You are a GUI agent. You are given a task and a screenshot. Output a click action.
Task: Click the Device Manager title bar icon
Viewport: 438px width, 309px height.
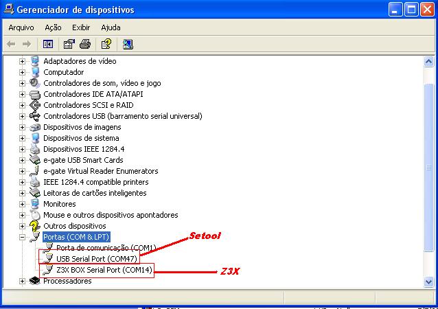pyautogui.click(x=9, y=9)
